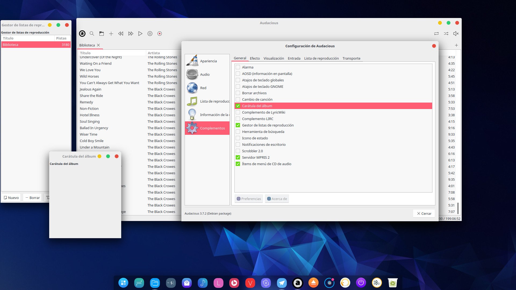Enable Borrar archivos plugin checkbox
This screenshot has height=290, width=516.
click(x=238, y=93)
